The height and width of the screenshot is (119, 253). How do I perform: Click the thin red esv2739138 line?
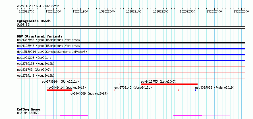131,66
